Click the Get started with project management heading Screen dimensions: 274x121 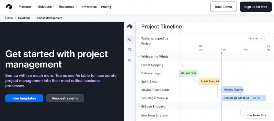tap(57, 59)
